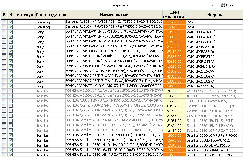243x157 pixels.
Task: Select model cell RV508
Action: pyautogui.click(x=214, y=22)
